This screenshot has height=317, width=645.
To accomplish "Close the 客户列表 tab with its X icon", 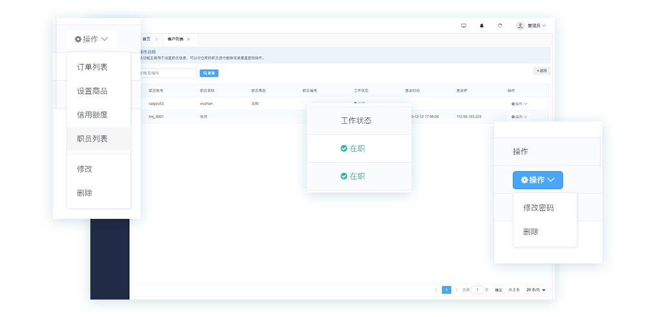I will 188,39.
